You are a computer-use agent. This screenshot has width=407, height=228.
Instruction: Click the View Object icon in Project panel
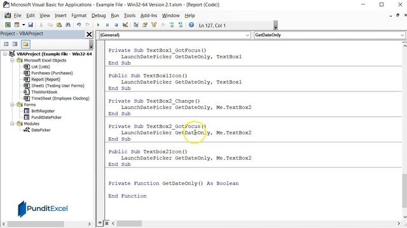[15, 44]
